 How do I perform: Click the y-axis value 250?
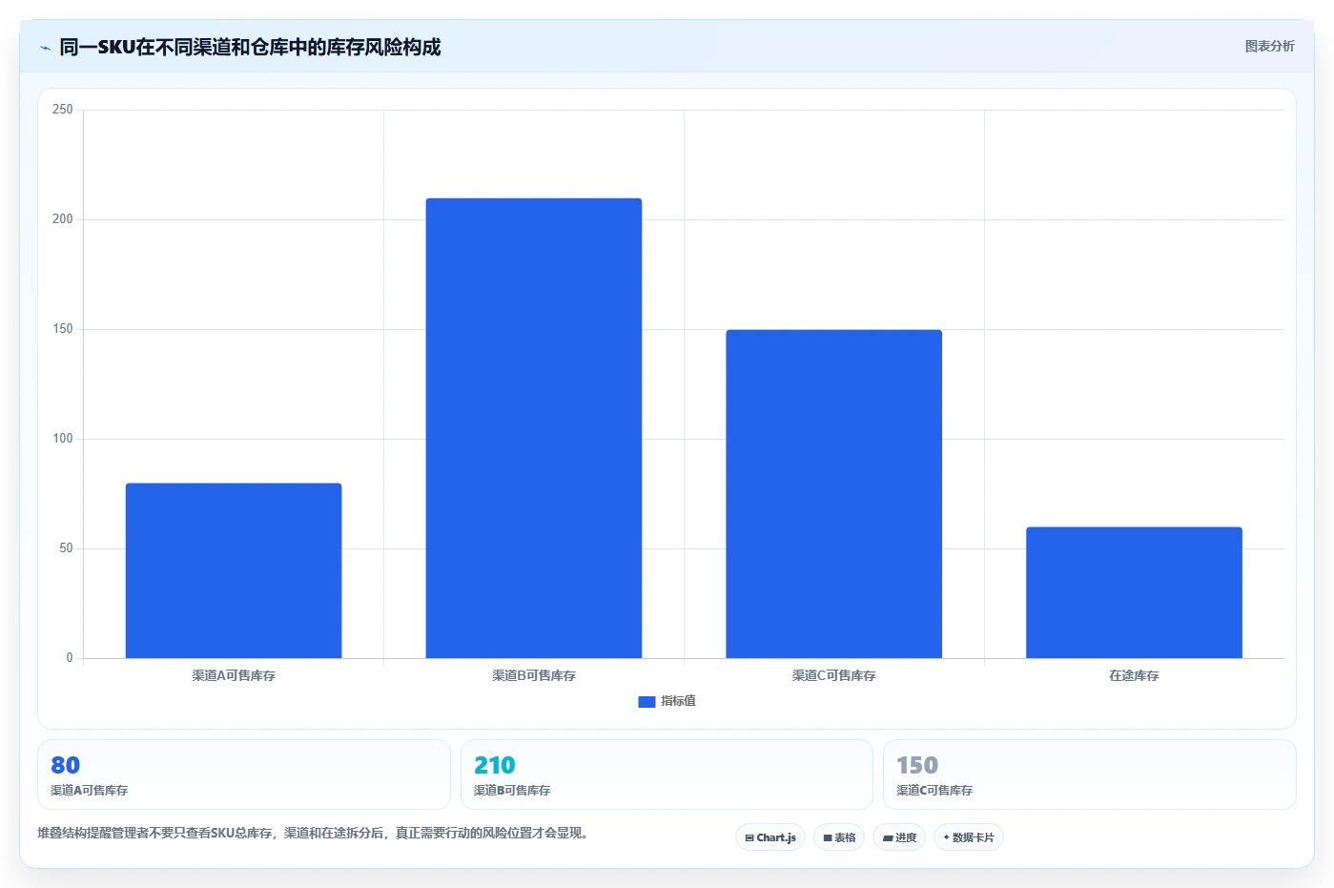[62, 110]
